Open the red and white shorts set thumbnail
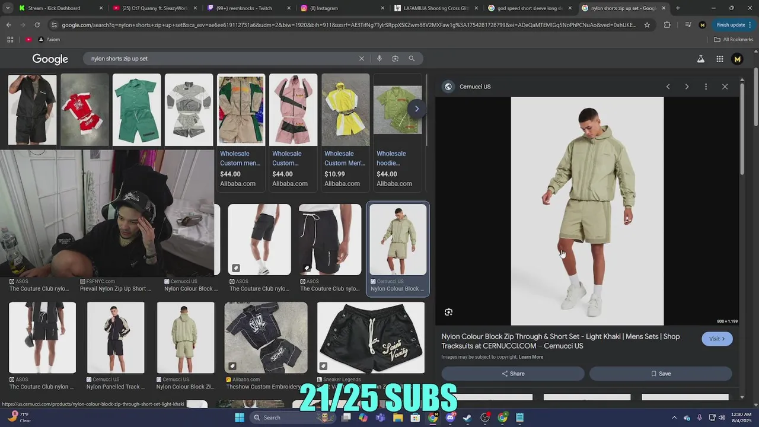Viewport: 759px width, 427px height. 85,110
